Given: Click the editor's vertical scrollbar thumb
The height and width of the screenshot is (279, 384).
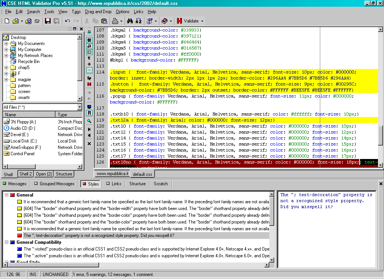Looking at the screenshot, I should 381,135.
